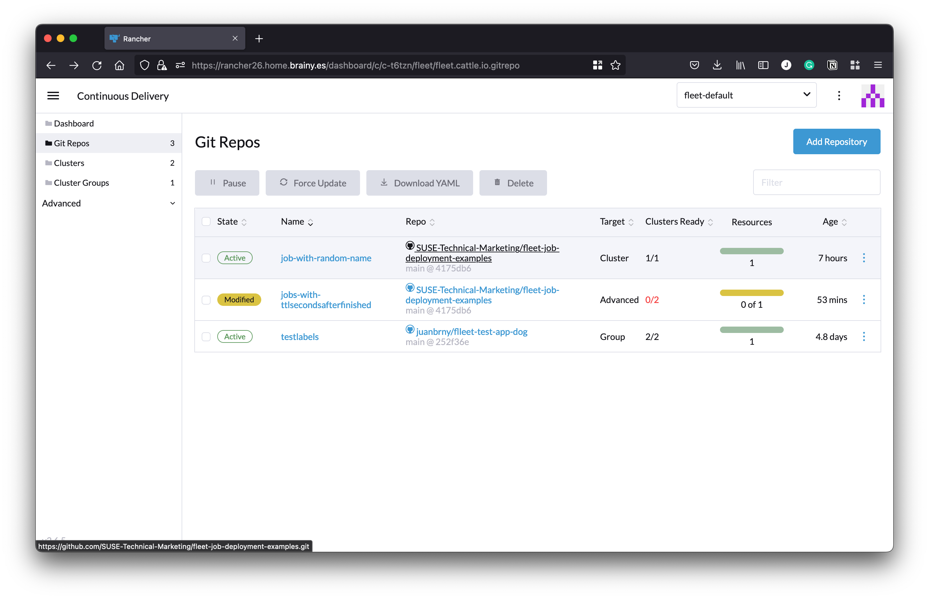The width and height of the screenshot is (929, 599).
Task: Open the hamburger navigation menu
Action: coord(53,96)
